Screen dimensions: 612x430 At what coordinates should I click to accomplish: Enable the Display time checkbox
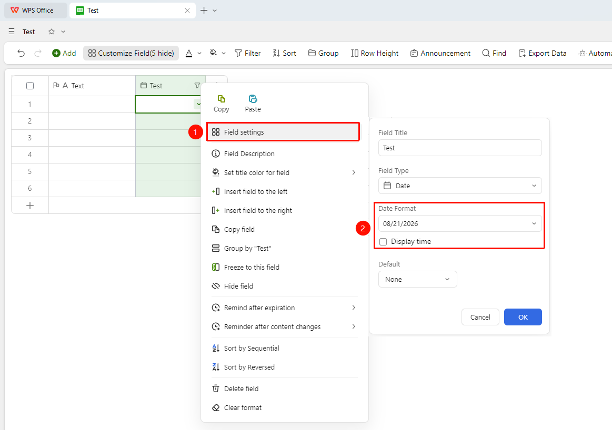[383, 242]
